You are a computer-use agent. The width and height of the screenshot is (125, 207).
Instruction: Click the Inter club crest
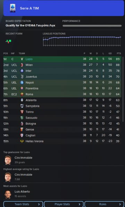tap(22, 71)
